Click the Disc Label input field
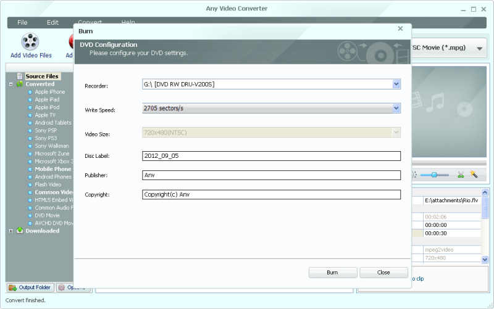This screenshot has width=494, height=309. [271, 156]
